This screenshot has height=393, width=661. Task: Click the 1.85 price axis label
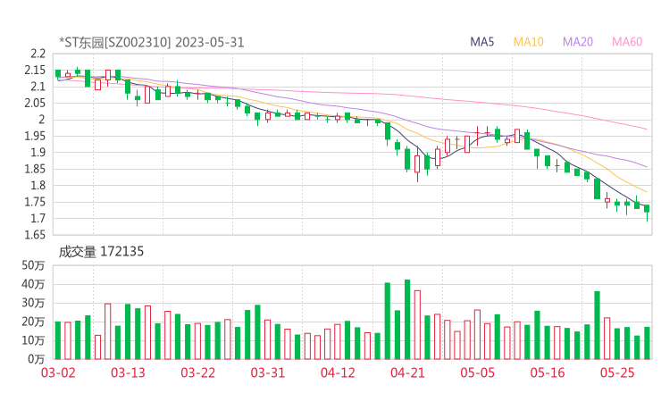[x=35, y=169]
